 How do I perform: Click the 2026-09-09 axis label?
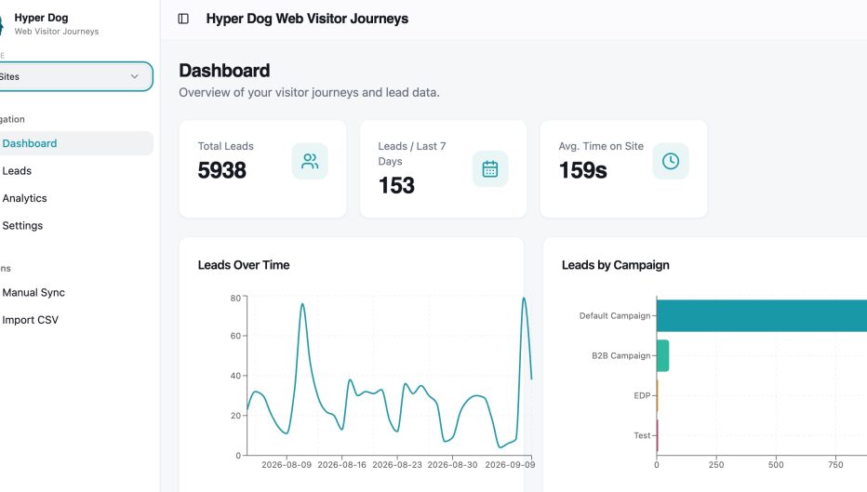pyautogui.click(x=510, y=465)
